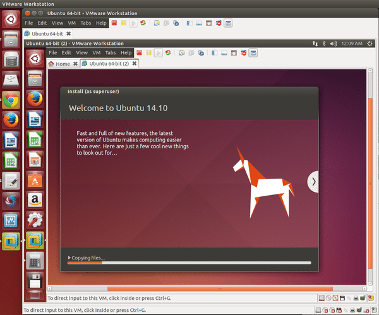The height and width of the screenshot is (315, 379).
Task: Open the clock showing 12:09 AM
Action: (352, 44)
